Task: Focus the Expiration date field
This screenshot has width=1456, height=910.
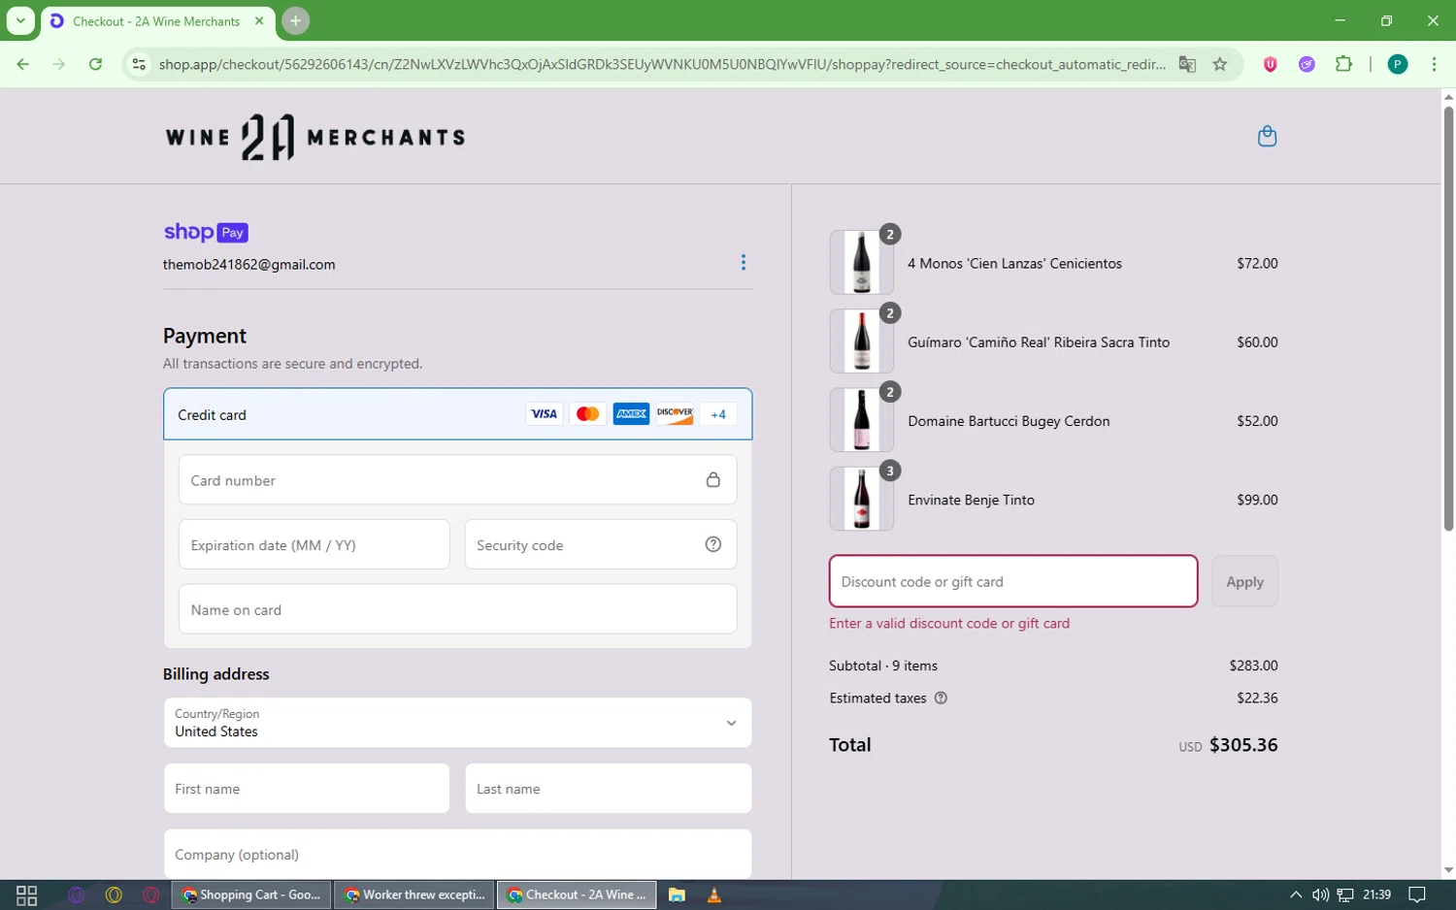Action: pos(314,544)
